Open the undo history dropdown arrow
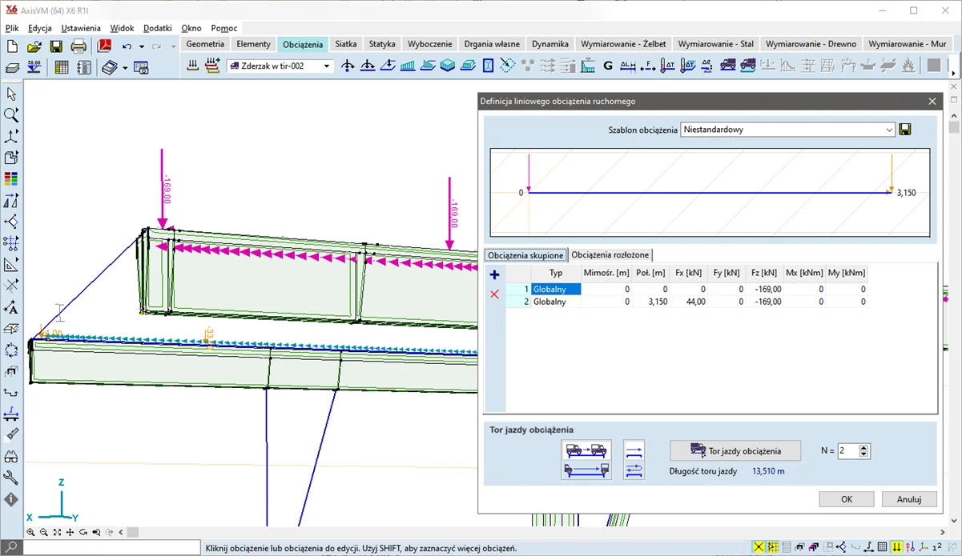 click(142, 47)
